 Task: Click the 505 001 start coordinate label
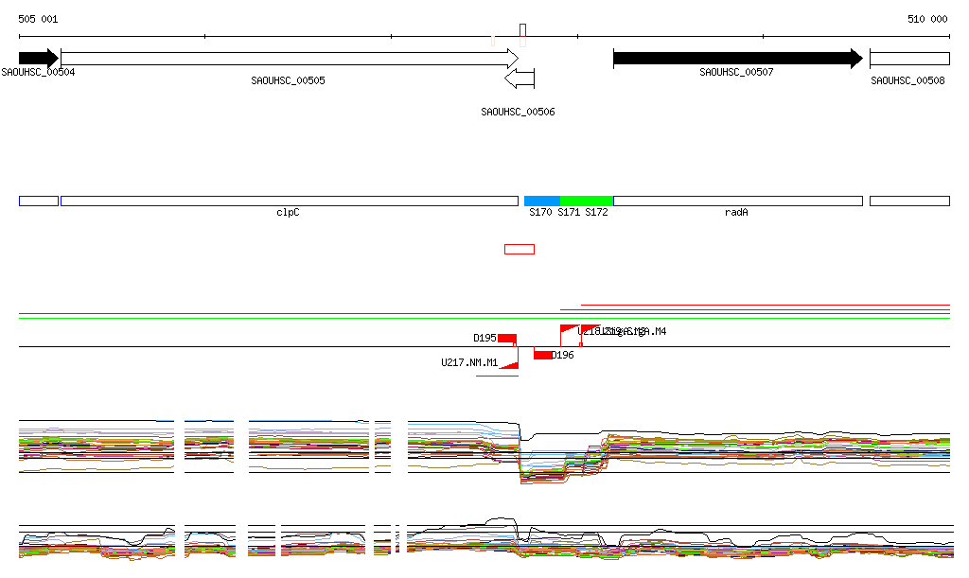[38, 19]
